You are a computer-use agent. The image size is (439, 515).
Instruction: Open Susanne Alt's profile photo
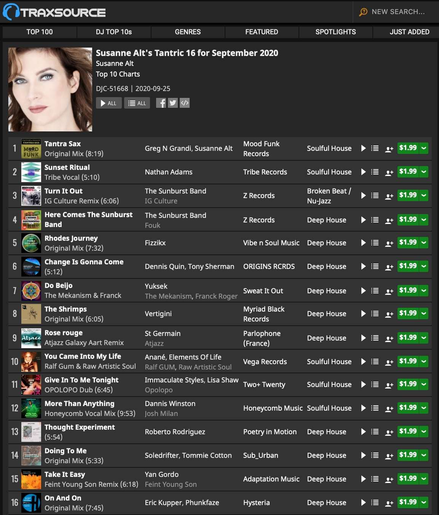click(x=50, y=90)
